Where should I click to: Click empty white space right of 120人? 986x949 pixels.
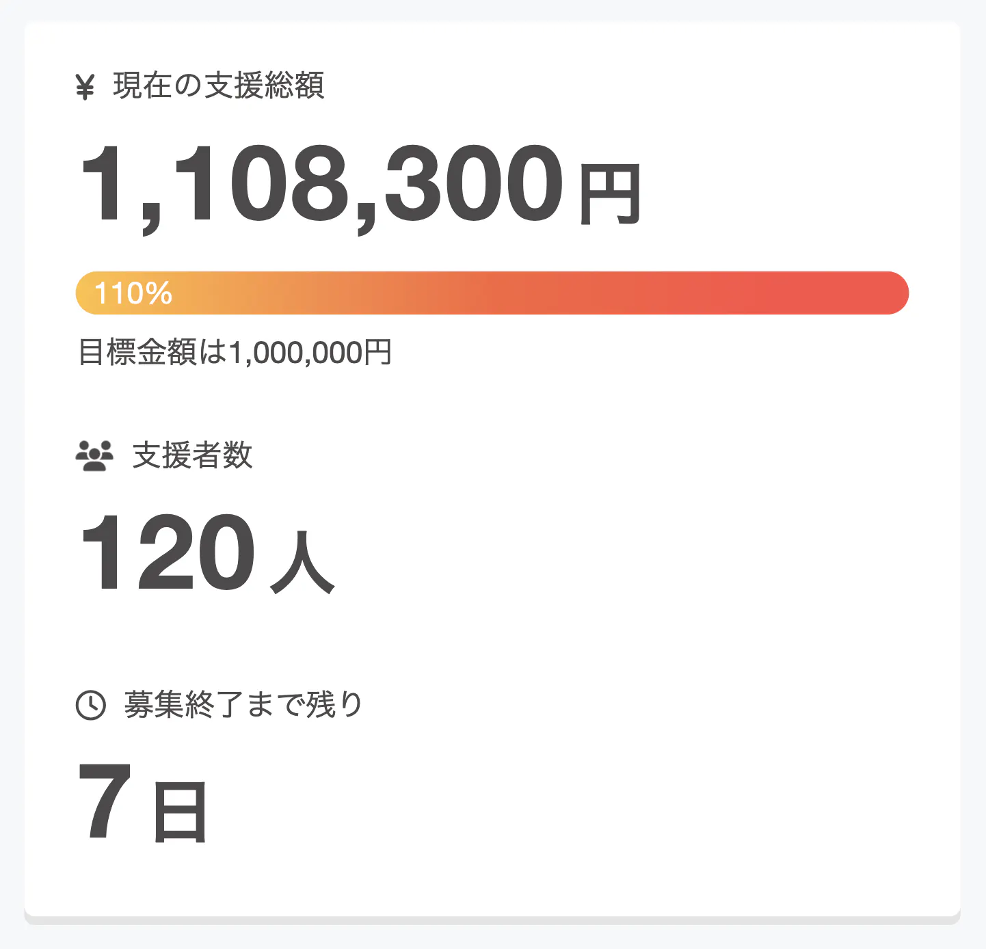pos(615,554)
